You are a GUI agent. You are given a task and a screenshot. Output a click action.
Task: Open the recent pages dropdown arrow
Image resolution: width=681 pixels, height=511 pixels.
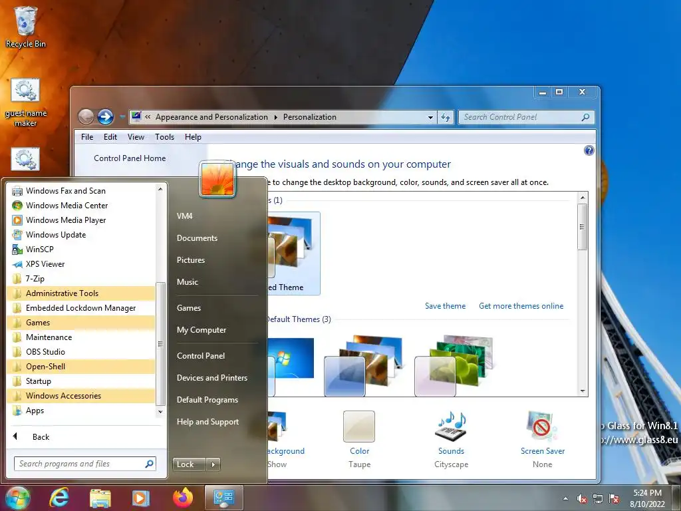(122, 117)
